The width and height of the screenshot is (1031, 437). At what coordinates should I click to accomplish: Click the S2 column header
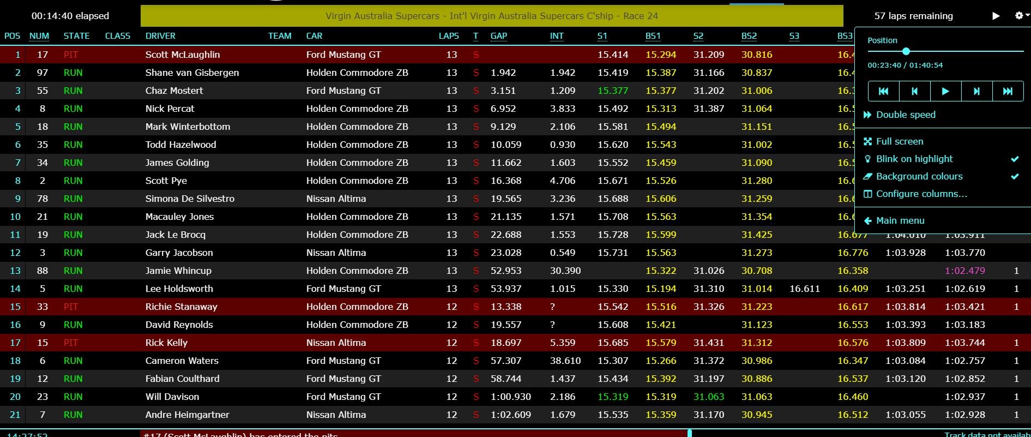[x=698, y=36]
